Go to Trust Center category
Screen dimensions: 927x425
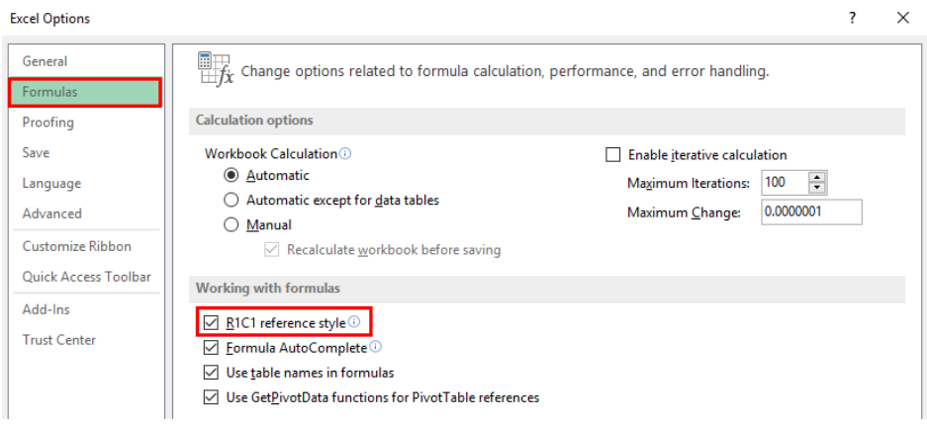pyautogui.click(x=59, y=340)
